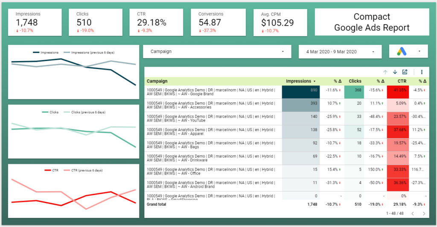The height and width of the screenshot is (227, 437).
Task: Go to next table page arrow
Action: [424, 213]
